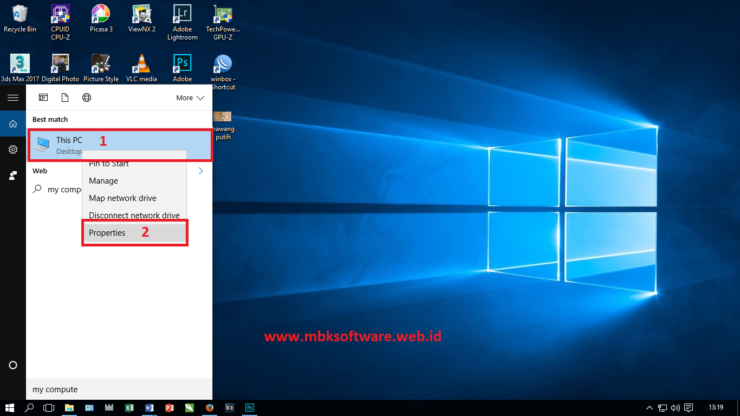Viewport: 740px width, 416px height.
Task: Launch winbox shortcut on the desktop
Action: (223, 62)
